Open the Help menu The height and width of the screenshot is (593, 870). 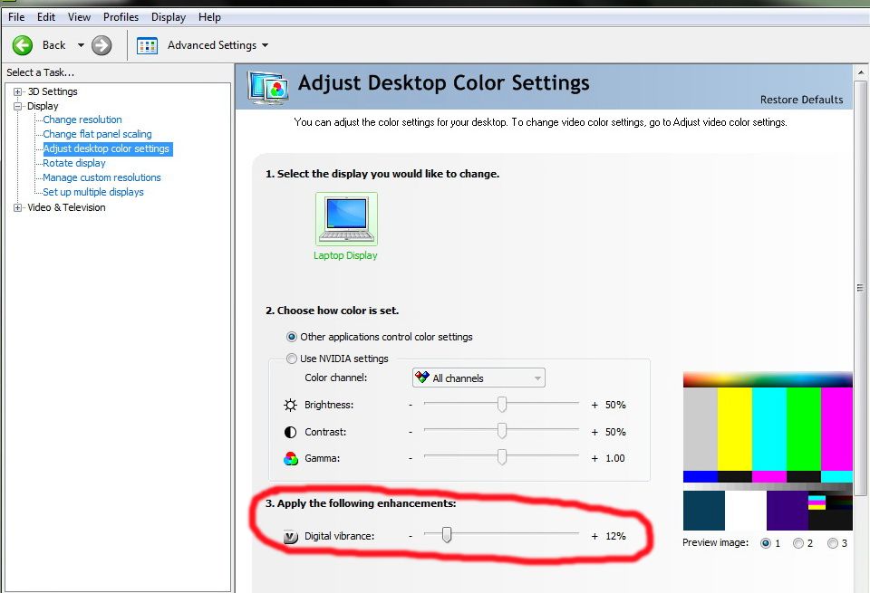[x=209, y=17]
